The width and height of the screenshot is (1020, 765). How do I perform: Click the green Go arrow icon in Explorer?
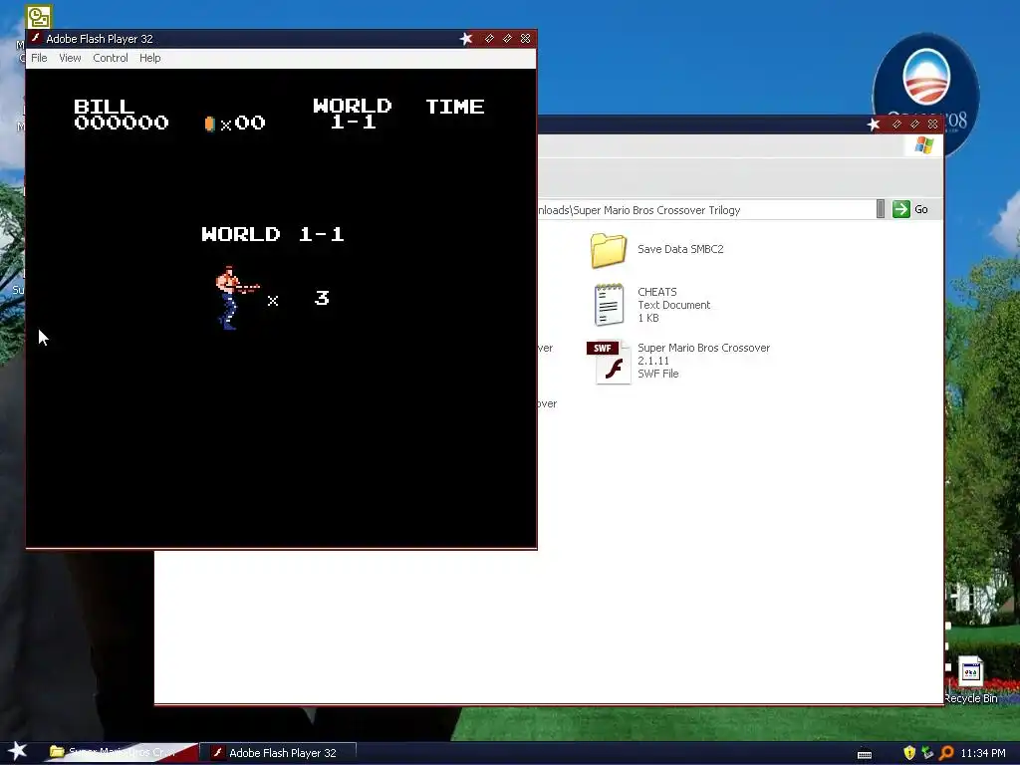coord(900,209)
